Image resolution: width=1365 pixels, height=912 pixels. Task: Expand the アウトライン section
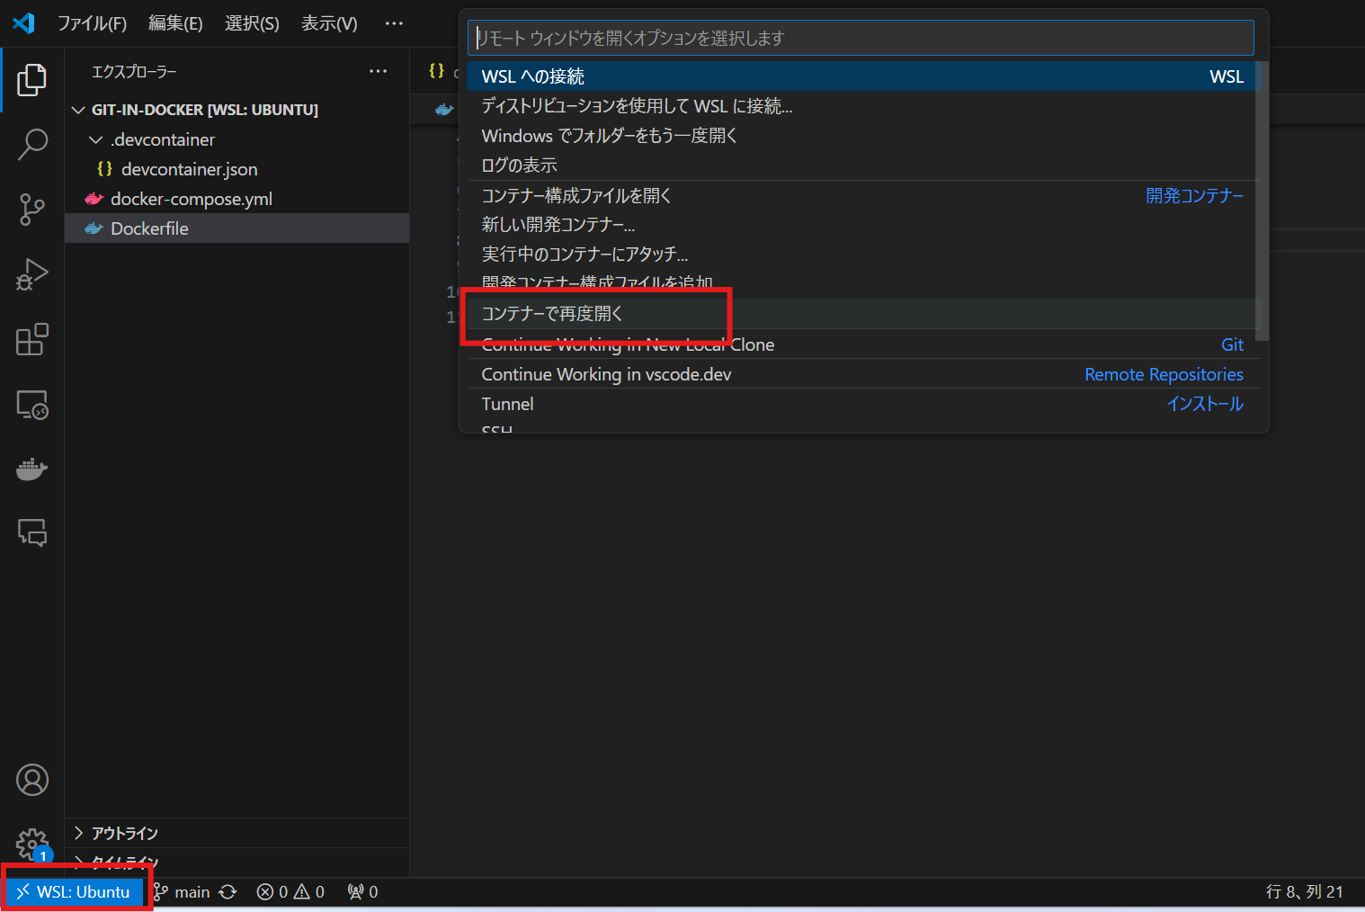[x=237, y=833]
